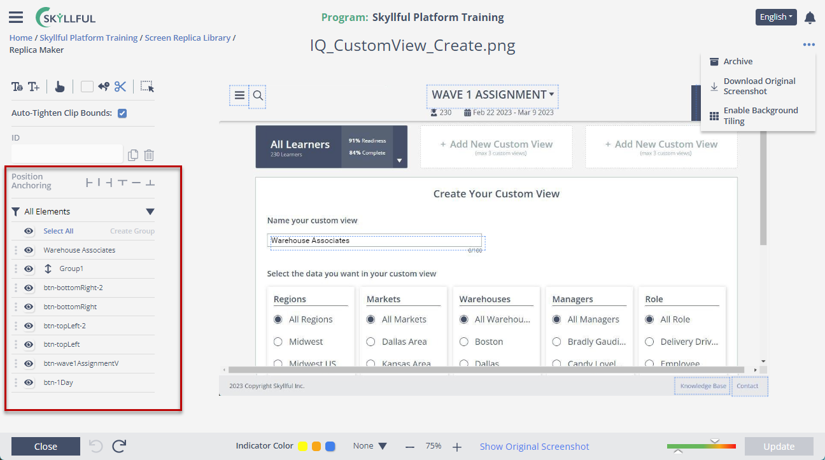Click the custom view name field
The image size is (825, 460).
point(374,240)
